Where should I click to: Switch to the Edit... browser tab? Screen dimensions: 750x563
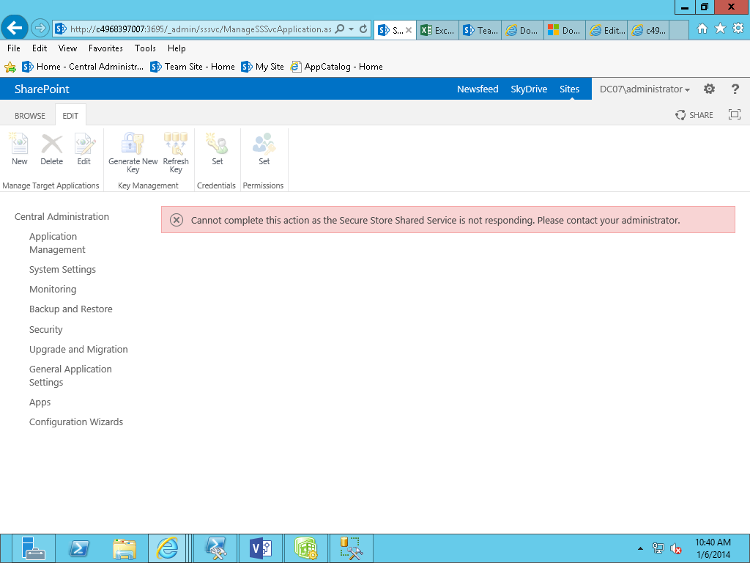(x=607, y=30)
